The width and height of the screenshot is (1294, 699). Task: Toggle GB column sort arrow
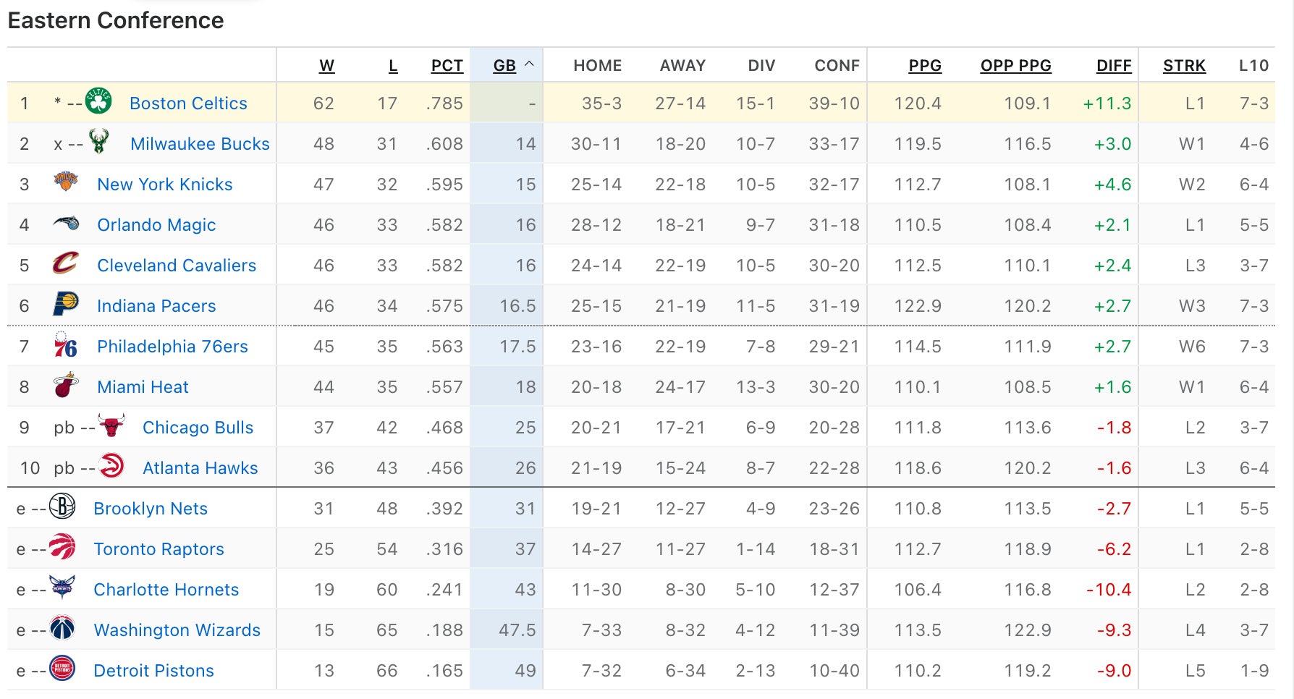(x=529, y=64)
